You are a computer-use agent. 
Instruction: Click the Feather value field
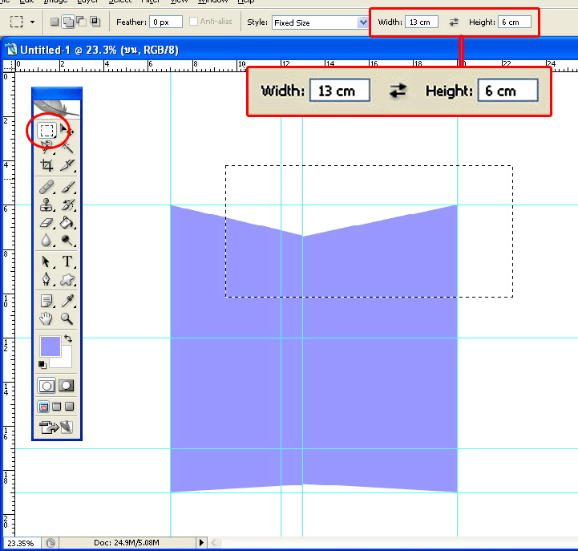click(x=166, y=22)
